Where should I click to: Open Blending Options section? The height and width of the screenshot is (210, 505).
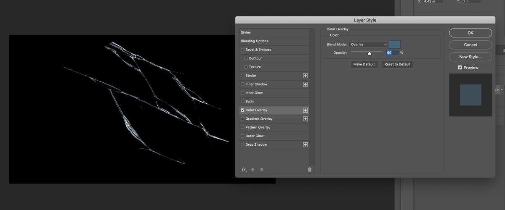pos(274,41)
